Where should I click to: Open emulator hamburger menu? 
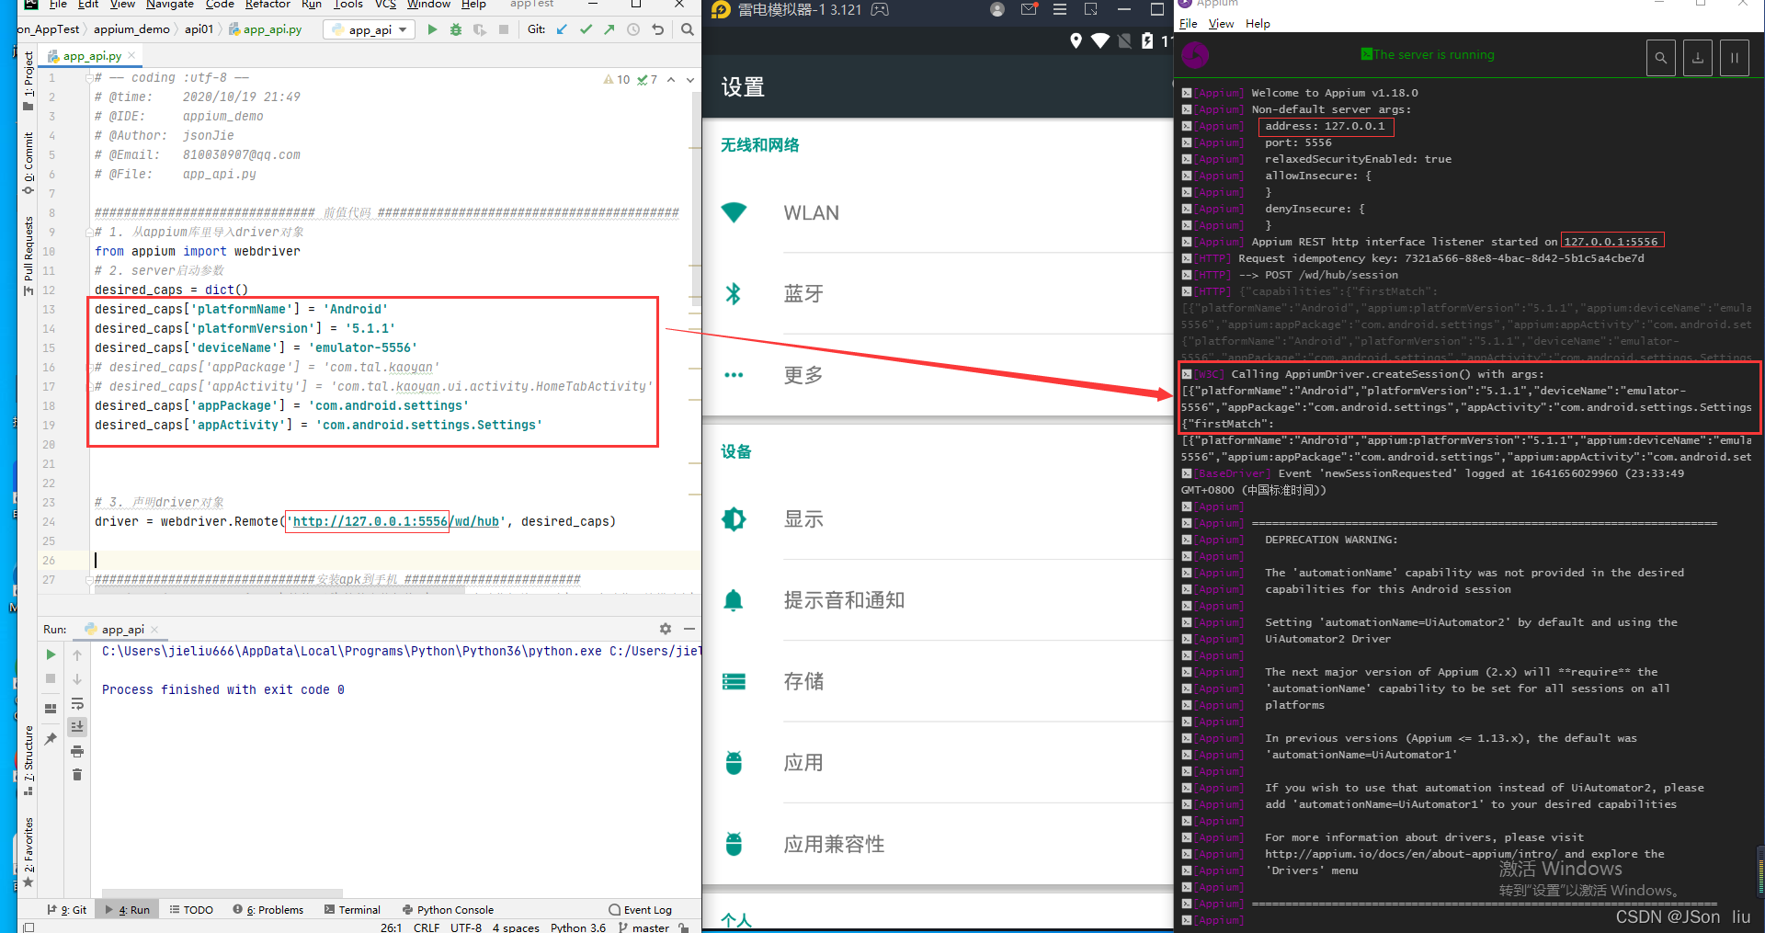1060,9
